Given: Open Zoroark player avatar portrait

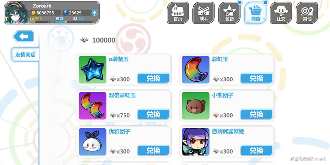Looking at the screenshot, I should point(17,13).
